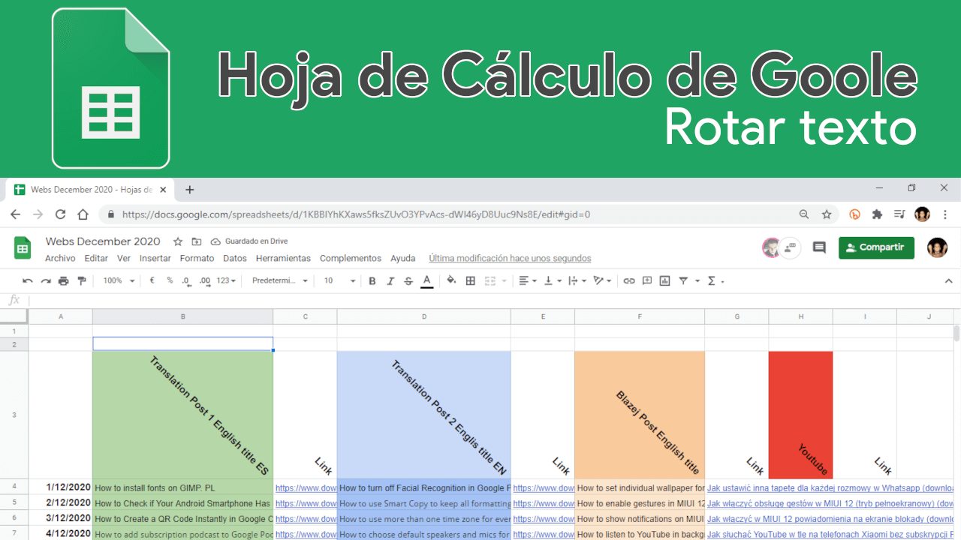Open the Ayuda menu
Viewport: 961px width, 540px height.
[x=403, y=258]
